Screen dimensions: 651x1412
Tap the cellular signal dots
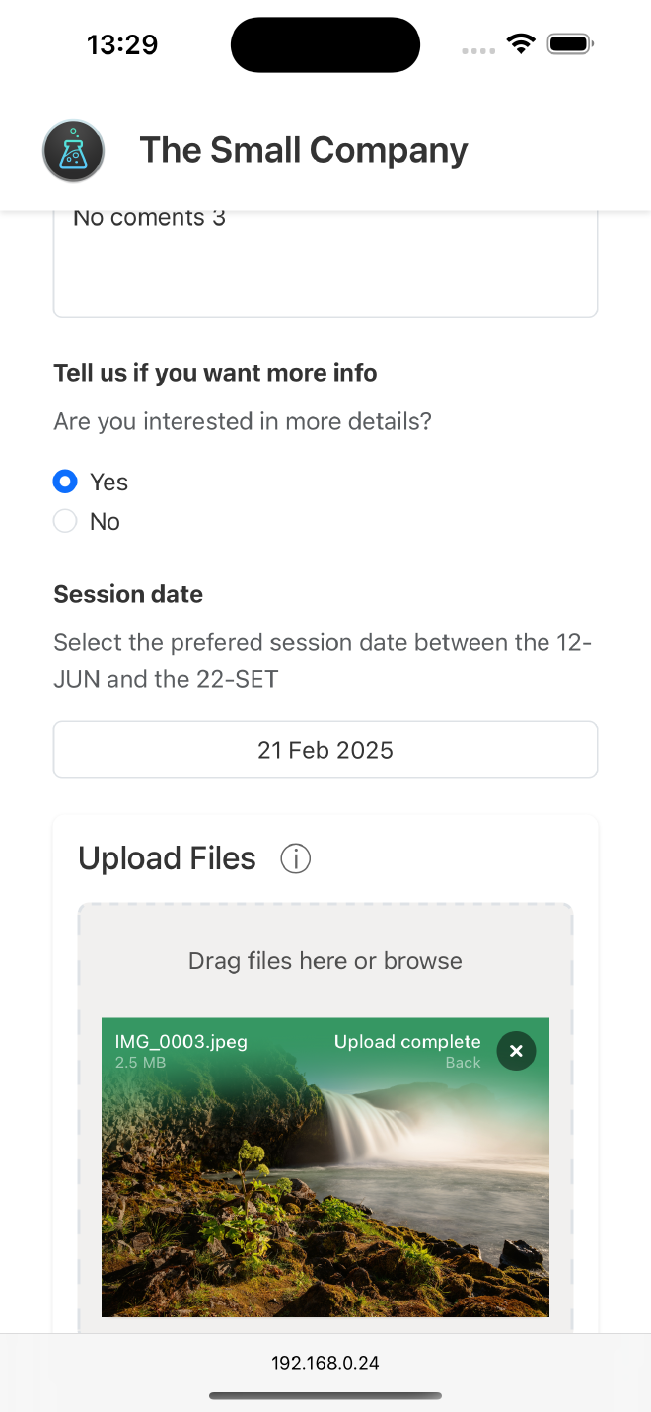477,49
